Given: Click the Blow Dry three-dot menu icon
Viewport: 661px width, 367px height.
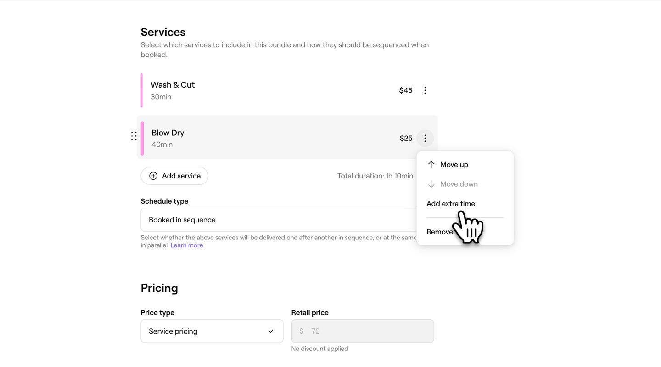Looking at the screenshot, I should click(425, 138).
